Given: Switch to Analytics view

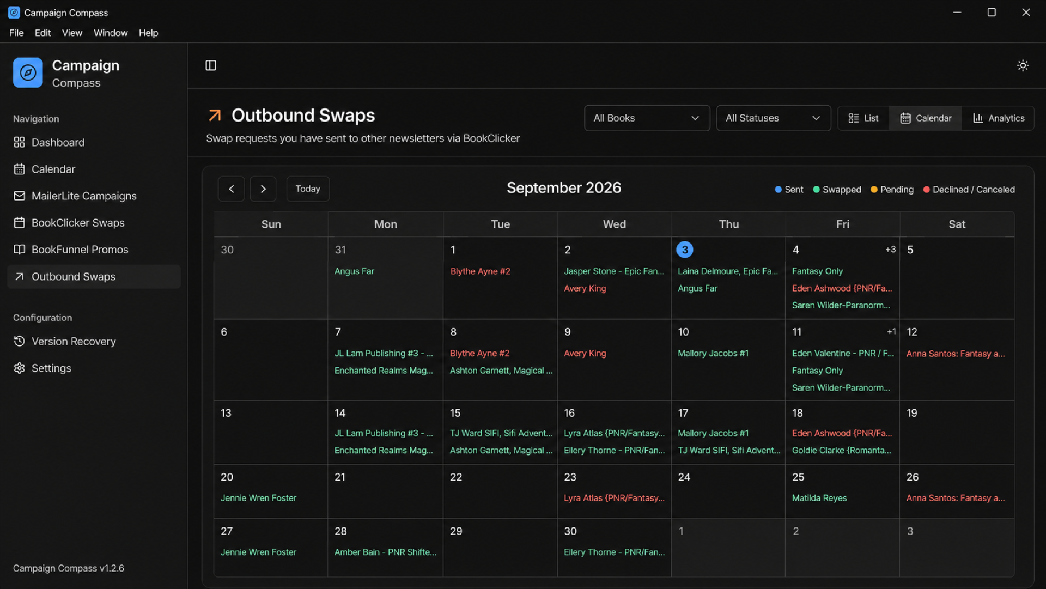Looking at the screenshot, I should click(999, 118).
